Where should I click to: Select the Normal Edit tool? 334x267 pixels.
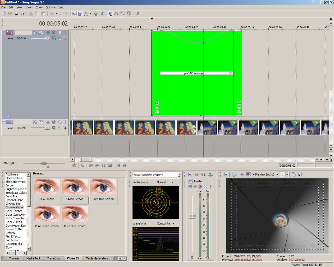tap(110, 14)
